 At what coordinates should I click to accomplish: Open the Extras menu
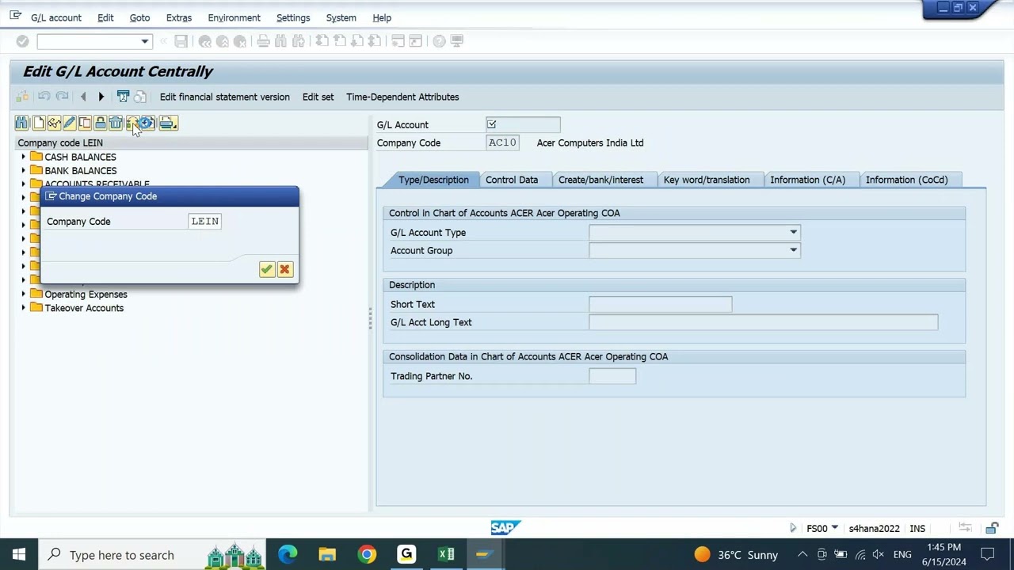pos(178,17)
